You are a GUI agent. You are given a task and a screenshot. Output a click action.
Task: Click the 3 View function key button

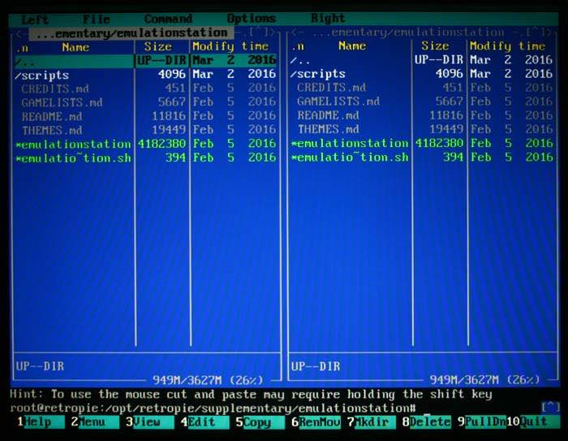pyautogui.click(x=150, y=422)
